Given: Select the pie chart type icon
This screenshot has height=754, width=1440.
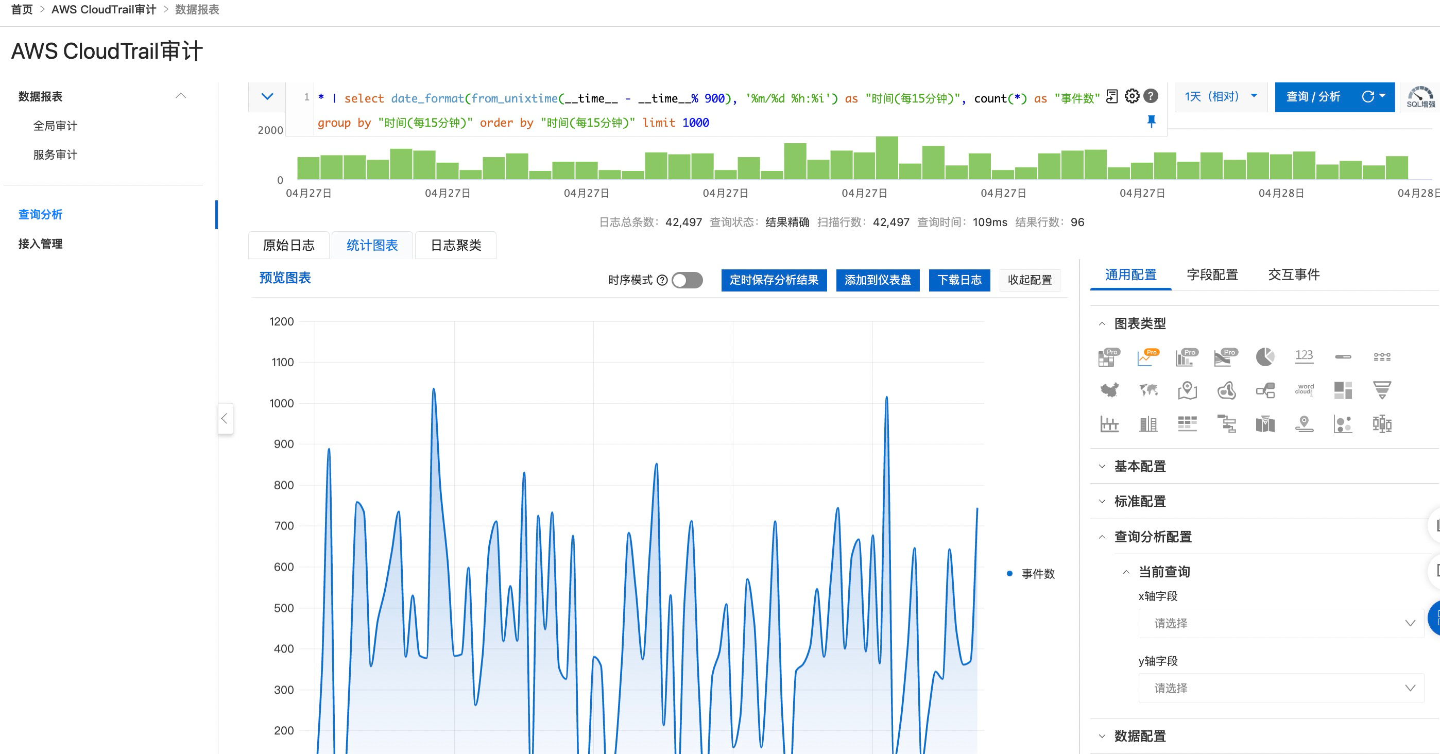Looking at the screenshot, I should pos(1264,356).
